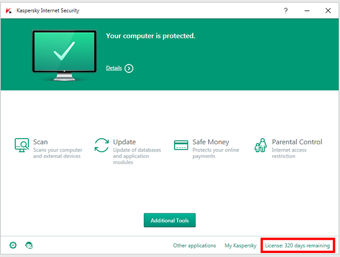This screenshot has width=340, height=257.
Task: Select the Scan heading text
Action: pos(41,142)
